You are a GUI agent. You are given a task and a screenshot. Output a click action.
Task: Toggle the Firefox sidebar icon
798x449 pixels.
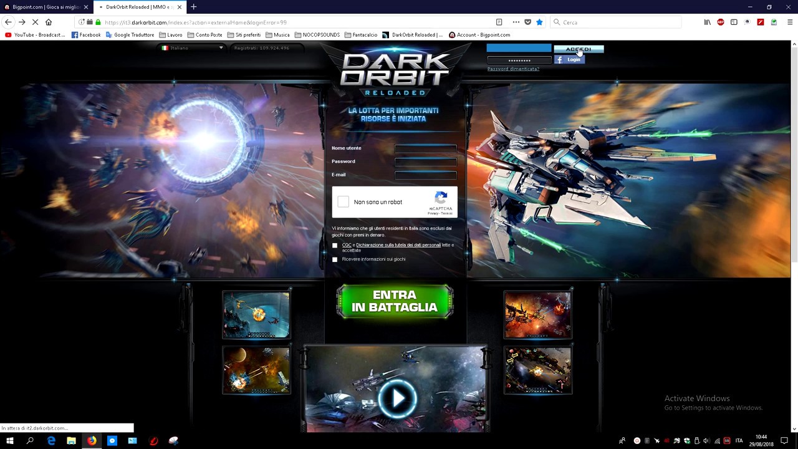coord(734,22)
